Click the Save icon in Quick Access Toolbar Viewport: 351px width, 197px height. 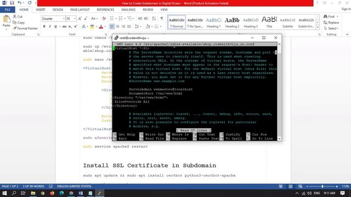pos(12,3)
